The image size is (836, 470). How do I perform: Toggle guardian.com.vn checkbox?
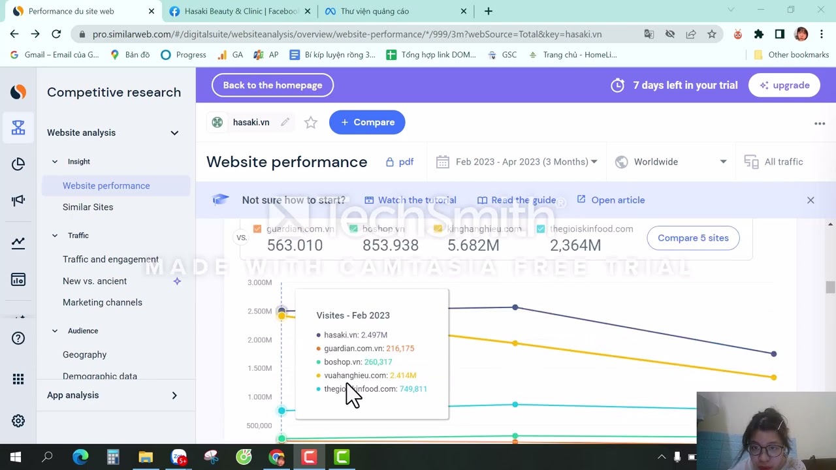point(257,229)
